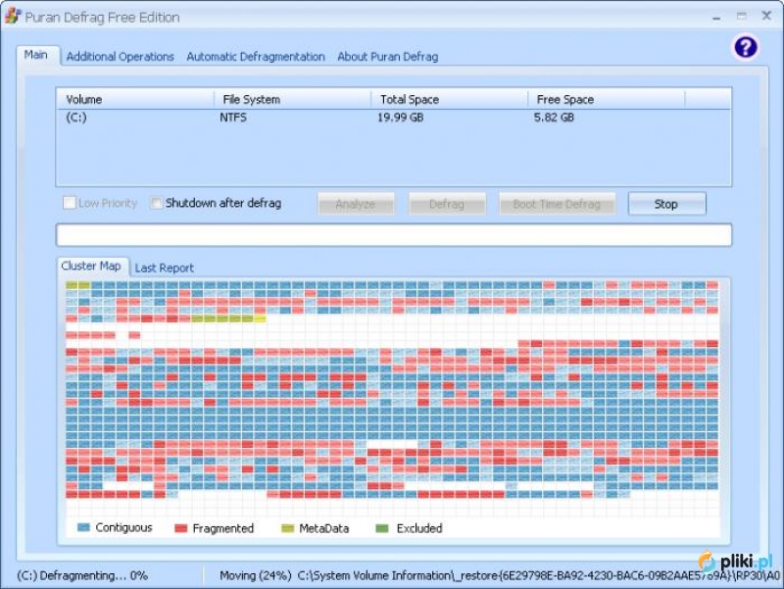This screenshot has width=784, height=589.
Task: Switch to the Main tab
Action: [36, 55]
